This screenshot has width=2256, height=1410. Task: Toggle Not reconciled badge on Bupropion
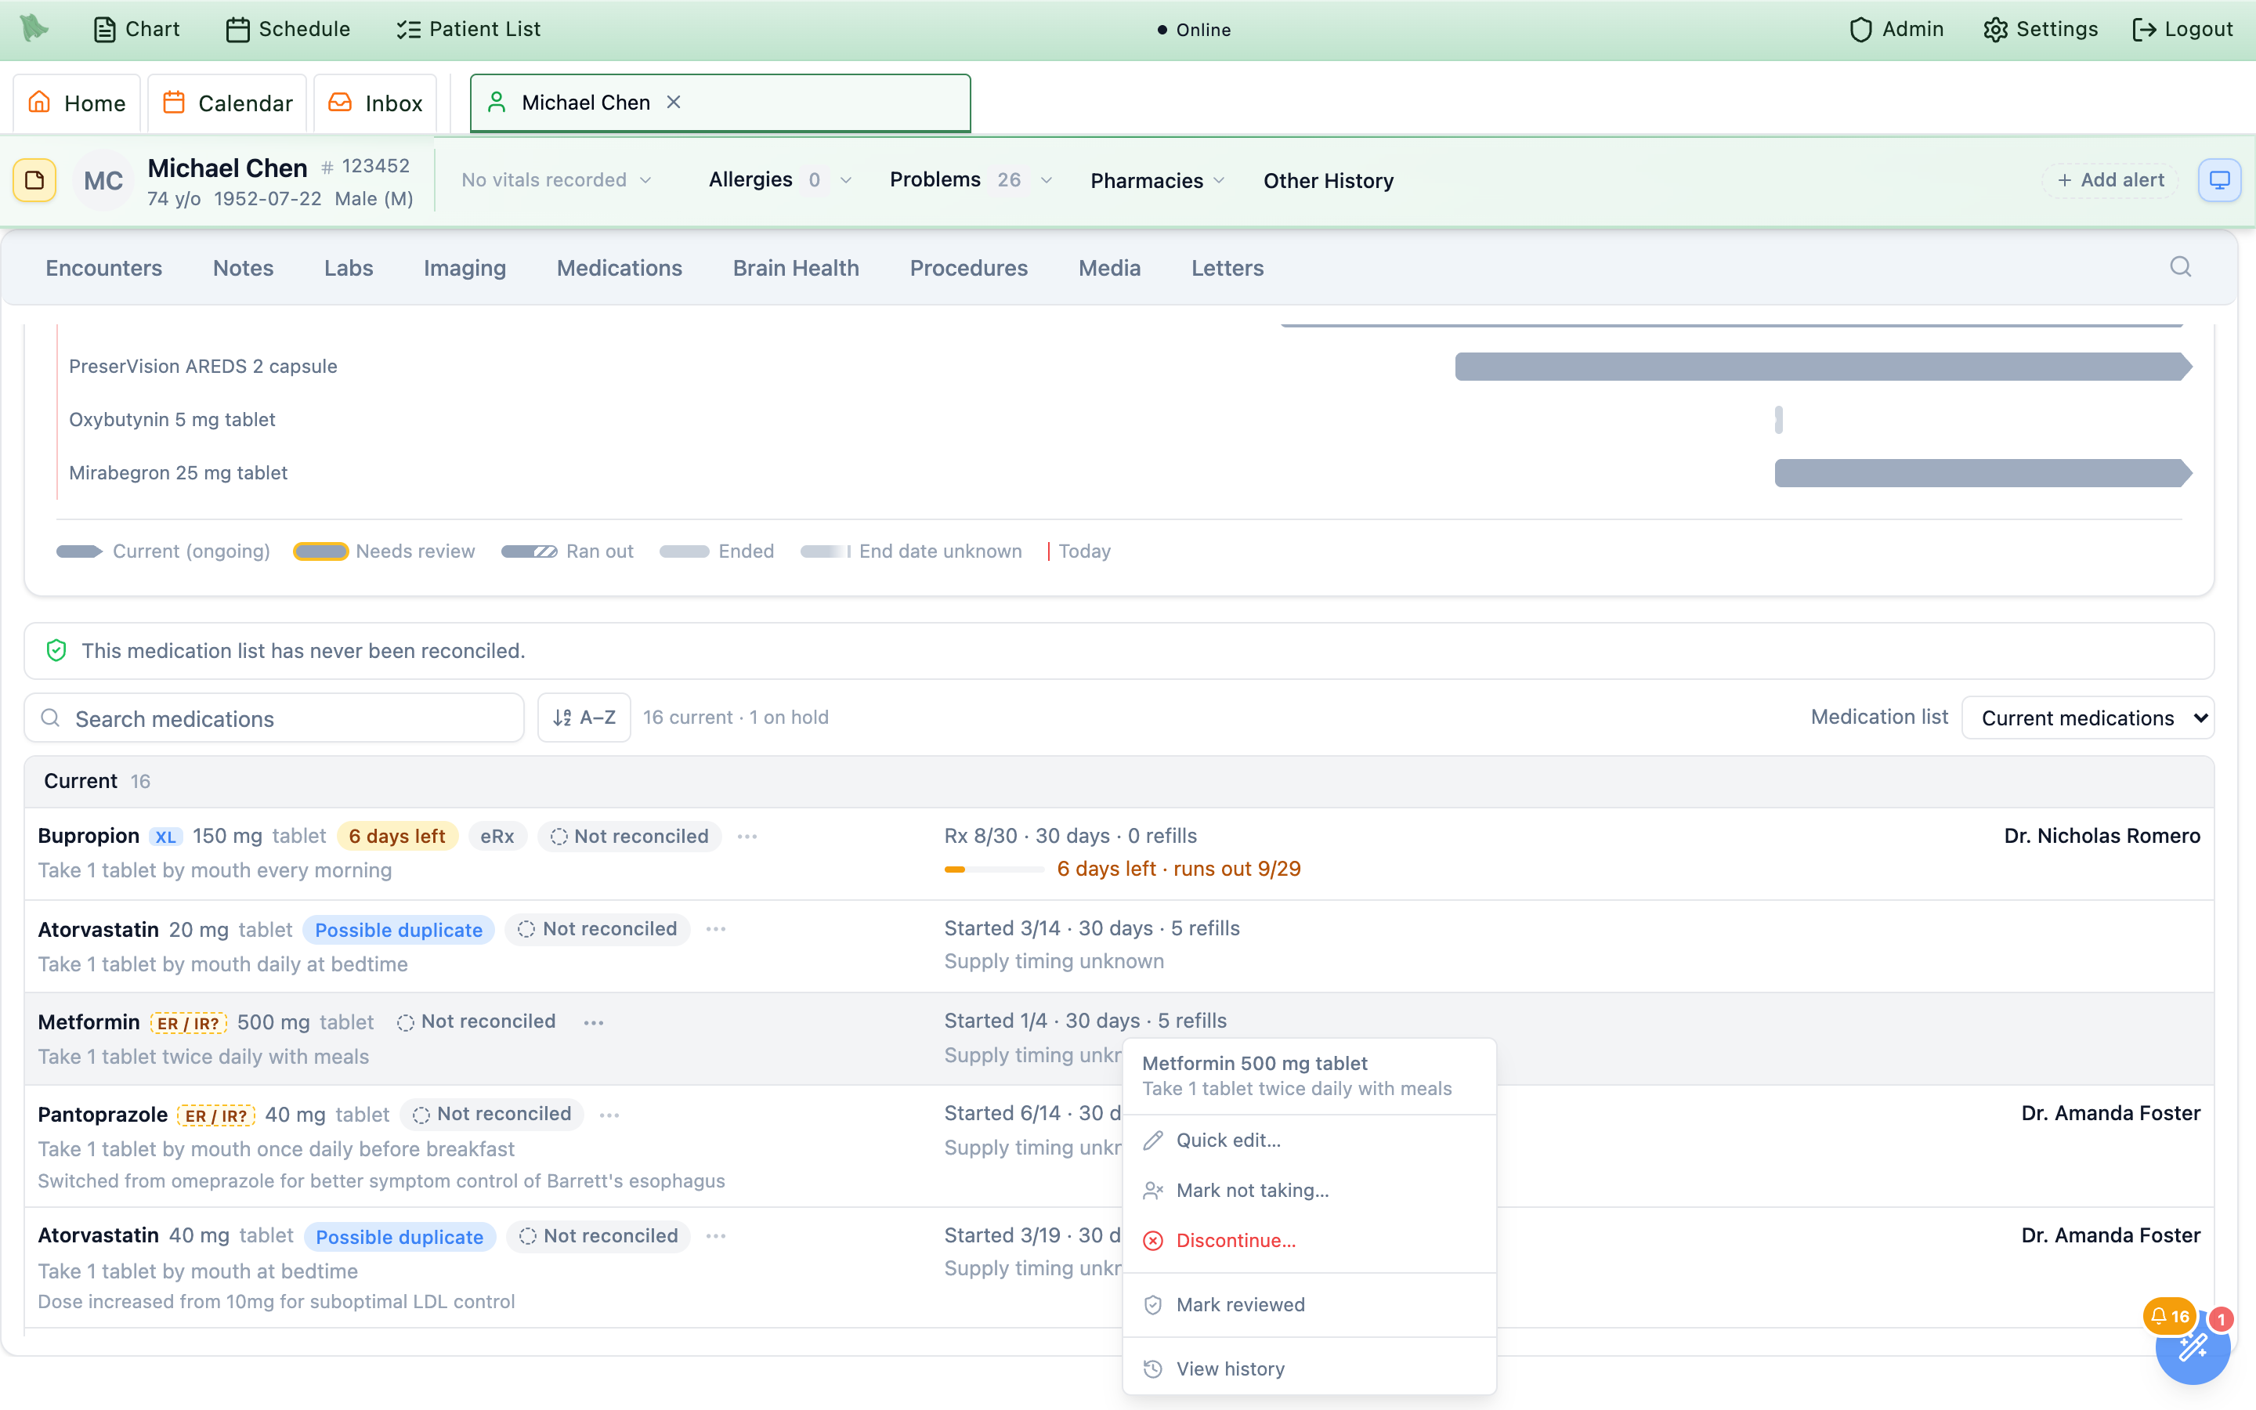point(629,837)
